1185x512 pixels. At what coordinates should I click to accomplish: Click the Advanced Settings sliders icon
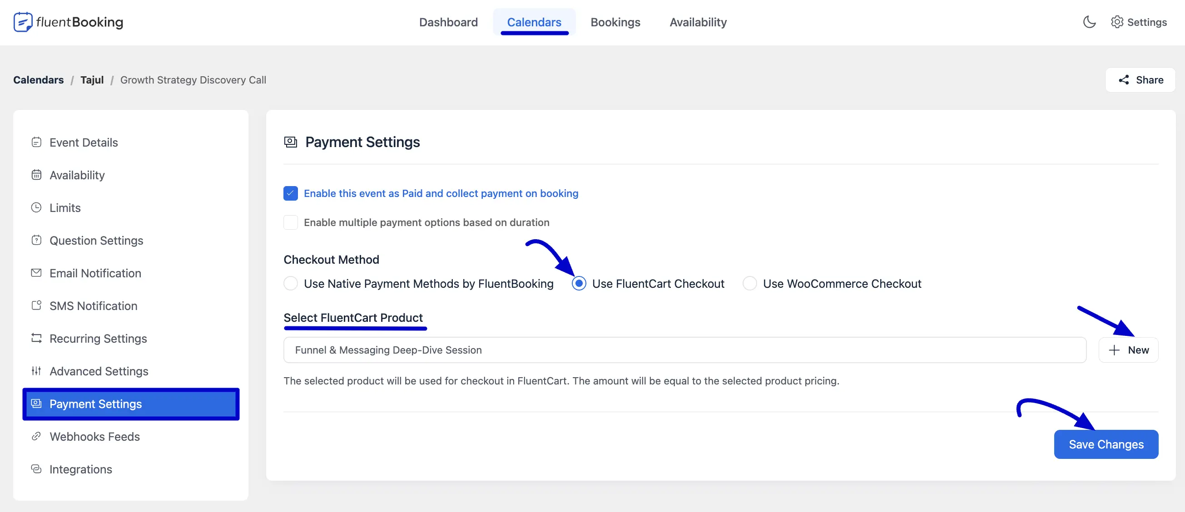pos(36,371)
